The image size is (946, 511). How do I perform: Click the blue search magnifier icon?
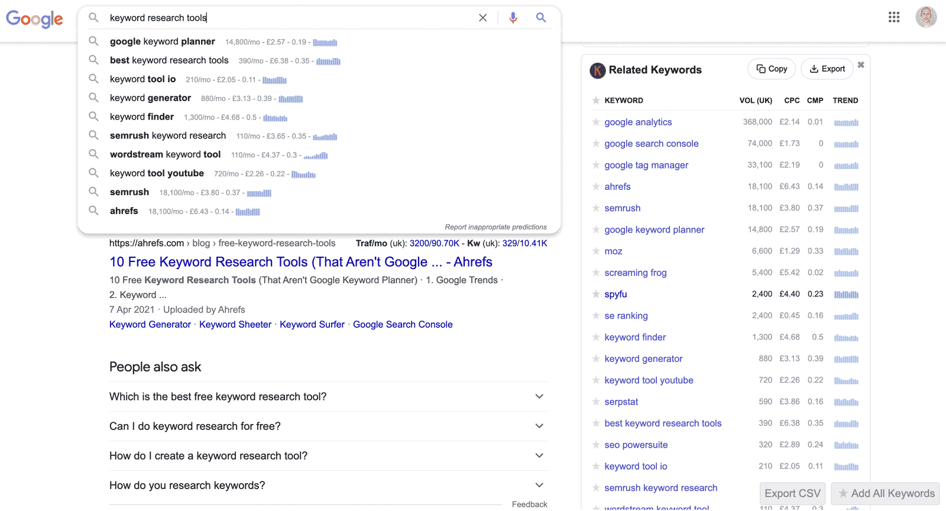point(541,18)
